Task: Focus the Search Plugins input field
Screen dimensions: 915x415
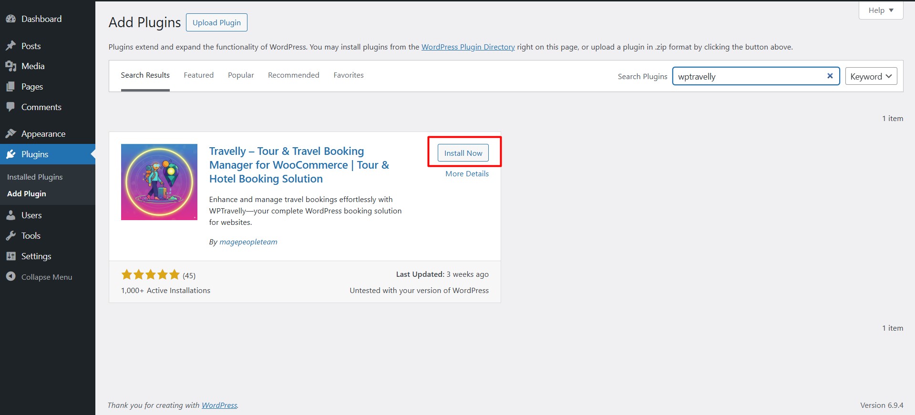Action: [x=749, y=76]
